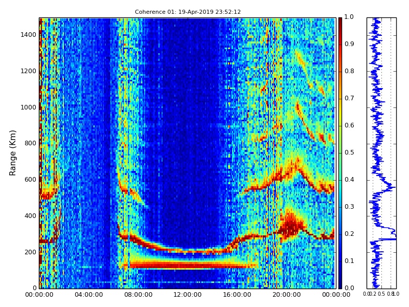The width and height of the screenshot is (409, 307).
Task: Click the colorbar 0.5 value label
Action: (x=349, y=152)
